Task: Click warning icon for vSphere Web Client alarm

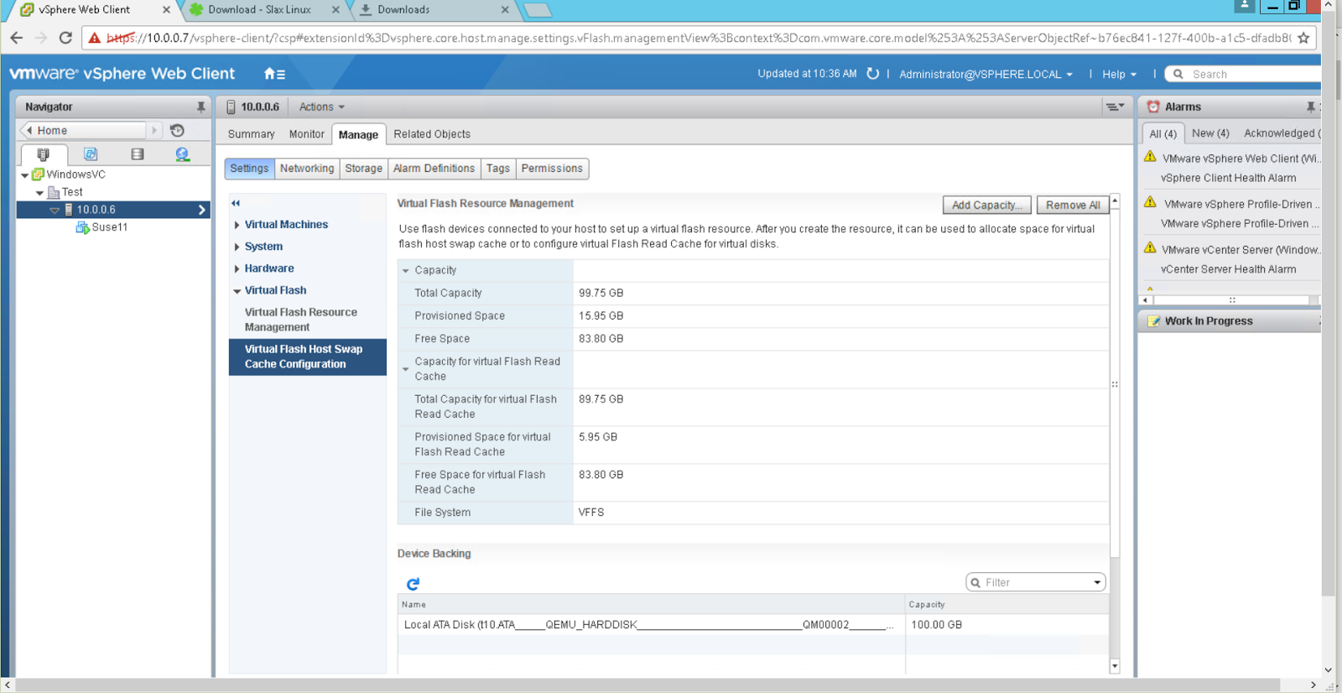Action: 1150,157
